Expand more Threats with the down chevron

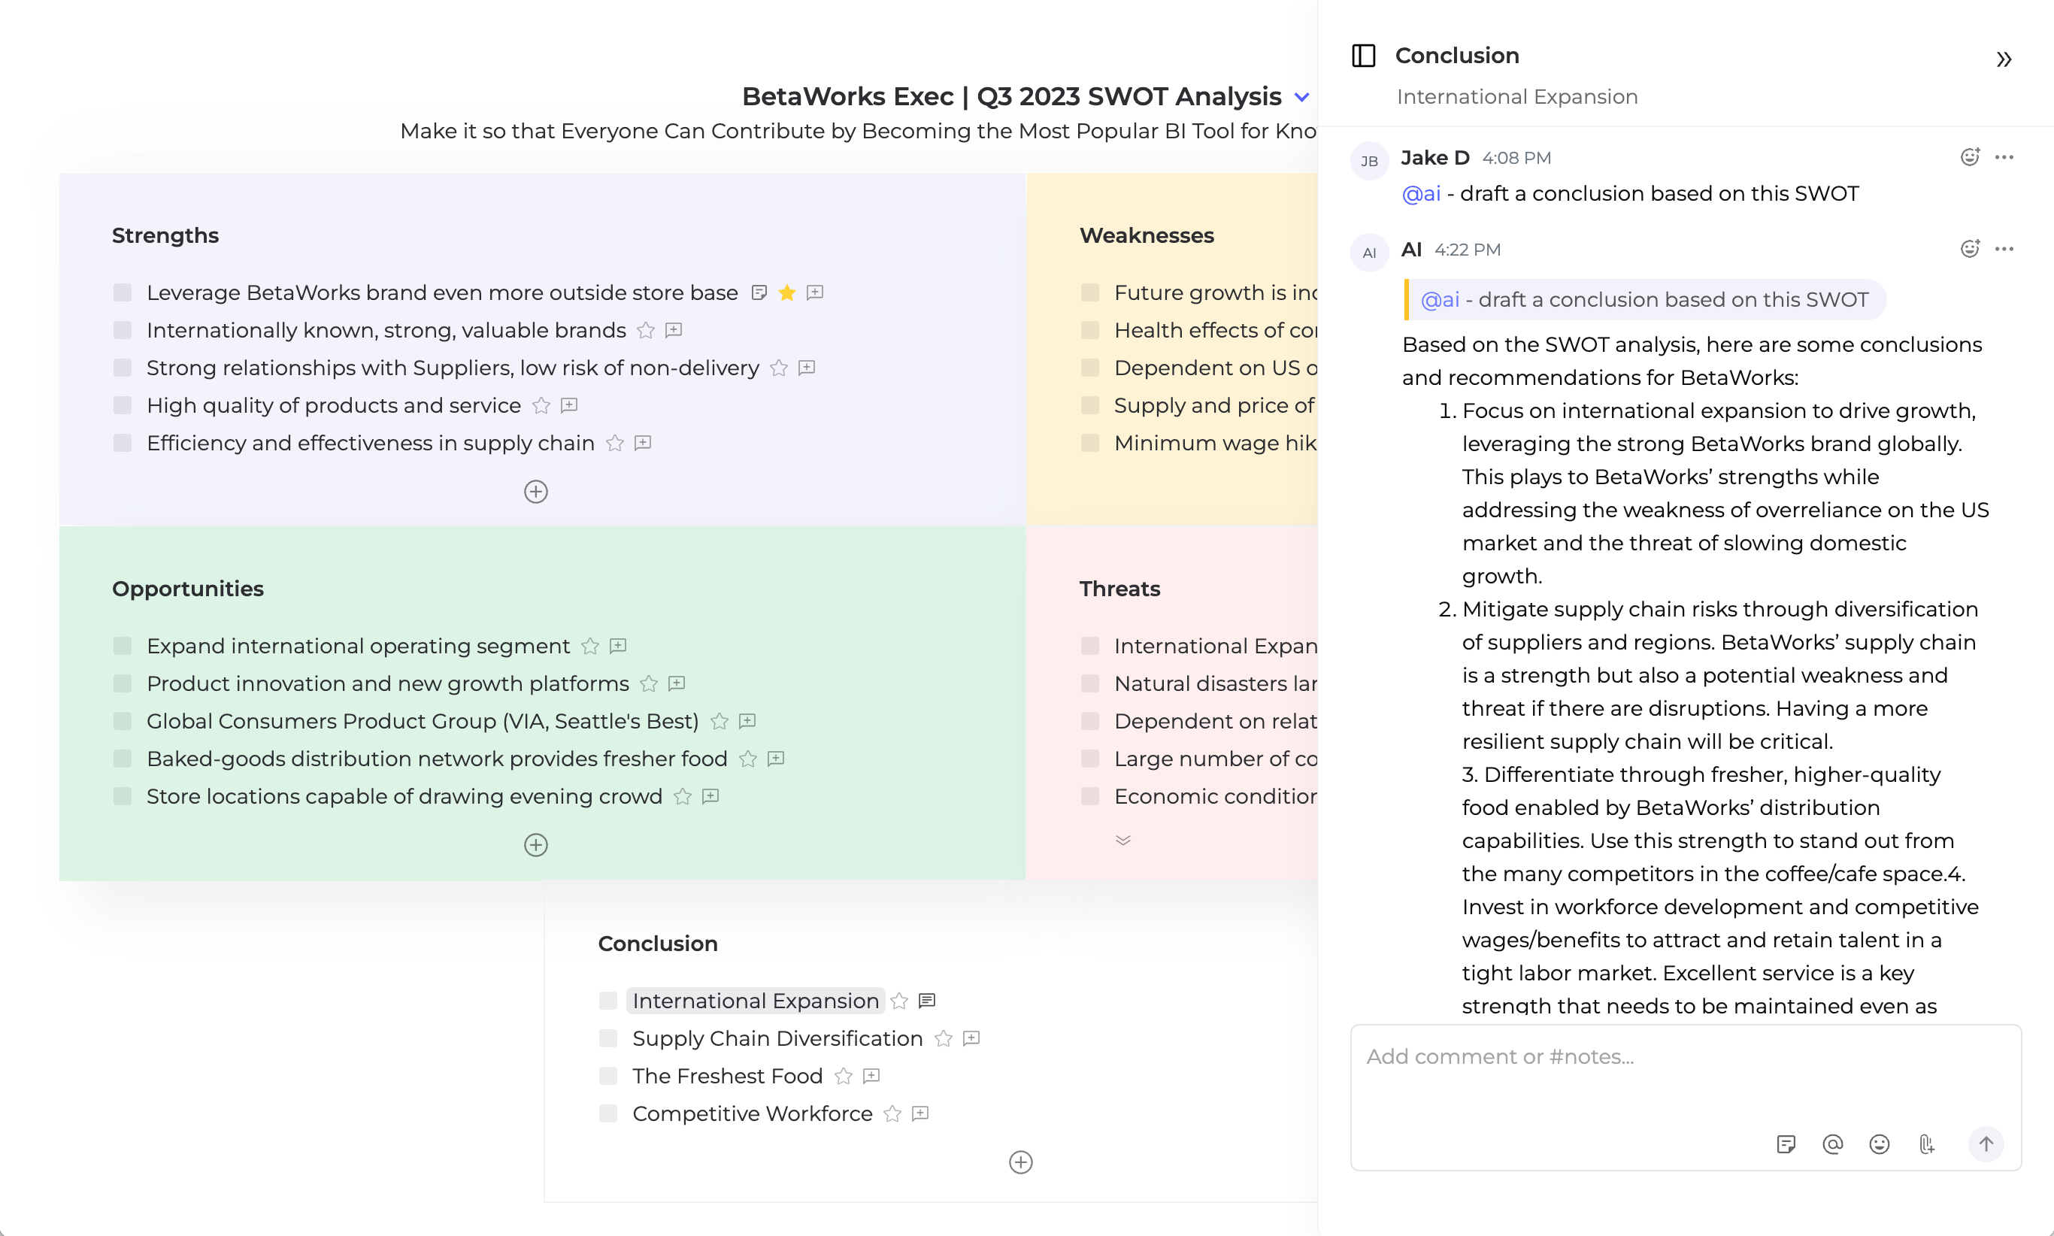click(1122, 841)
